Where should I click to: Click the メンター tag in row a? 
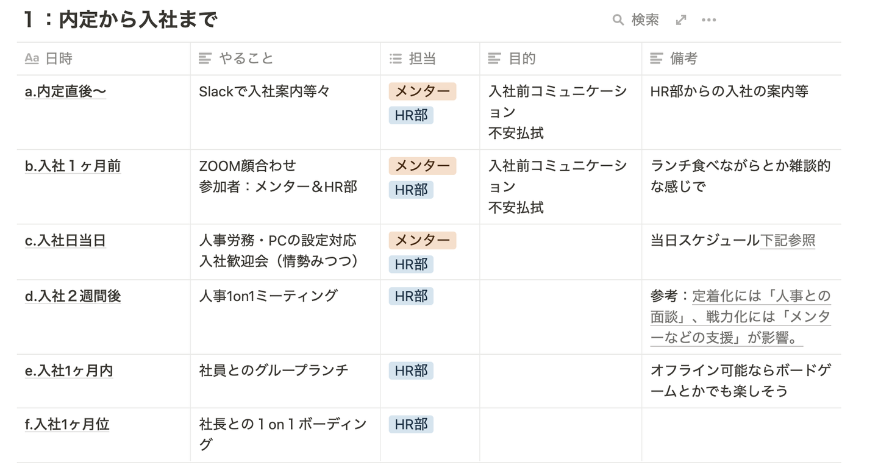click(x=422, y=91)
